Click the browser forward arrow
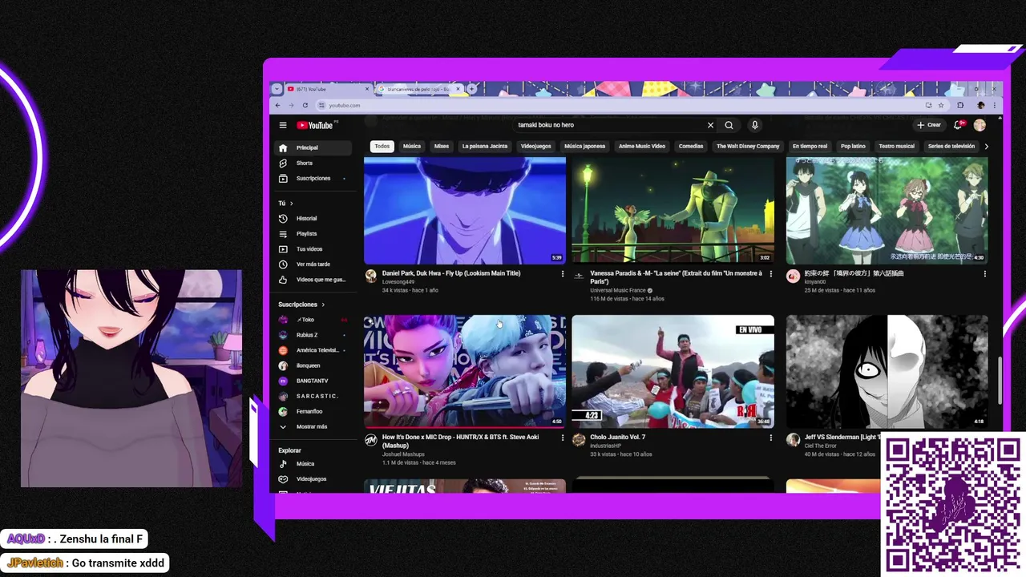 click(291, 105)
